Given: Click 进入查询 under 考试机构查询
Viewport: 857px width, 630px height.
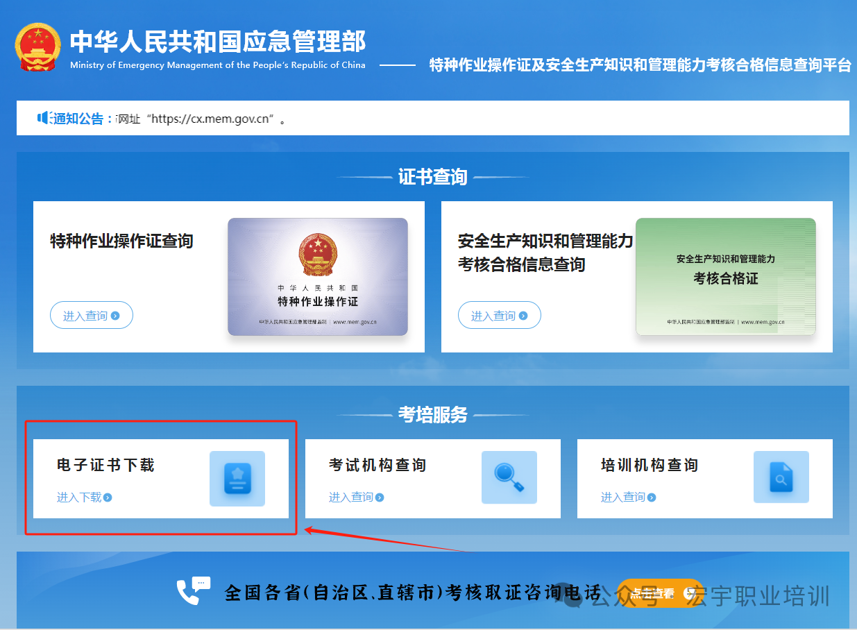Looking at the screenshot, I should pyautogui.click(x=356, y=497).
